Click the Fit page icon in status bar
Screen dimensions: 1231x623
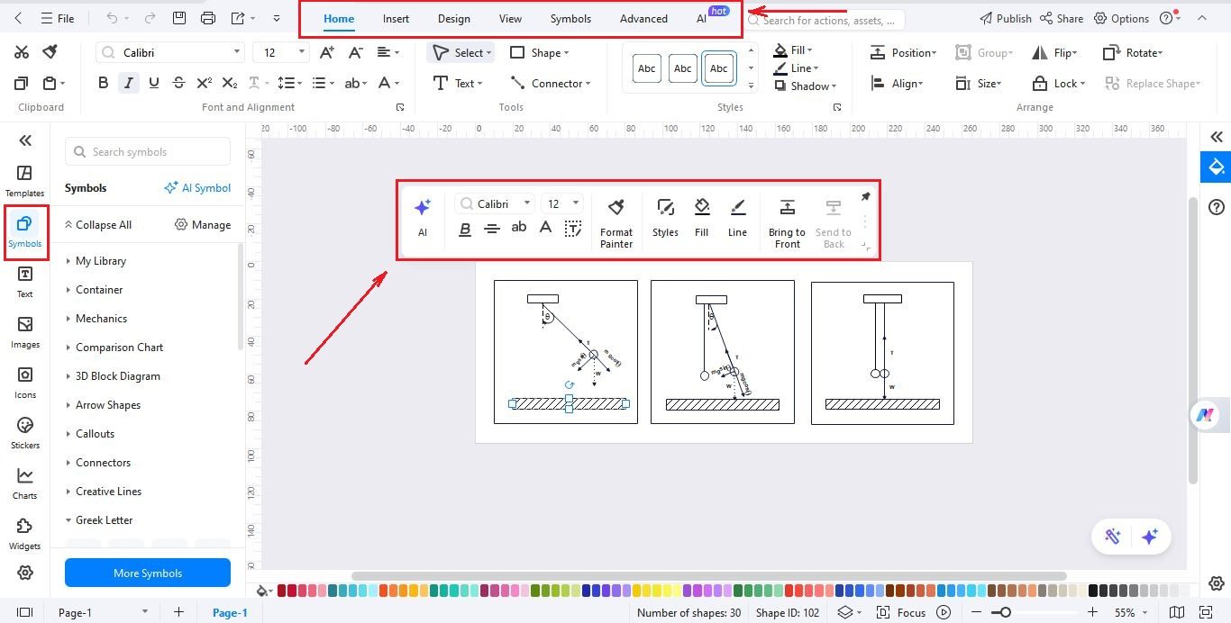(x=1206, y=612)
